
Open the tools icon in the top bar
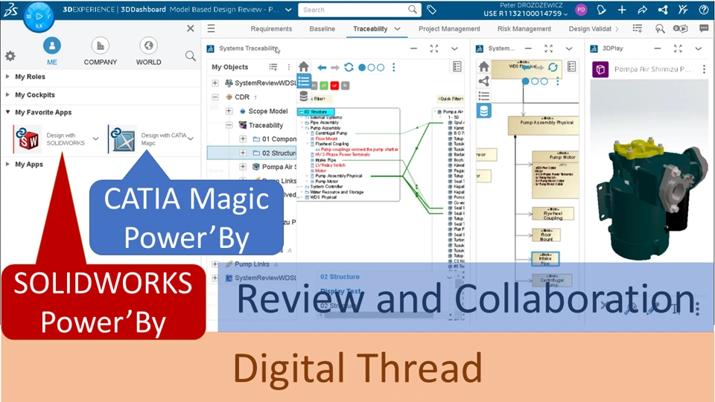point(683,10)
